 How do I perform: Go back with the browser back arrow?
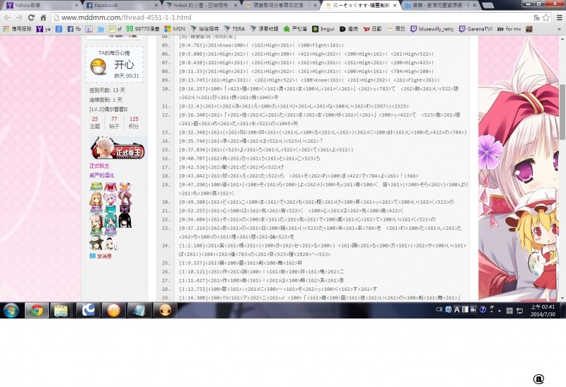(x=7, y=17)
